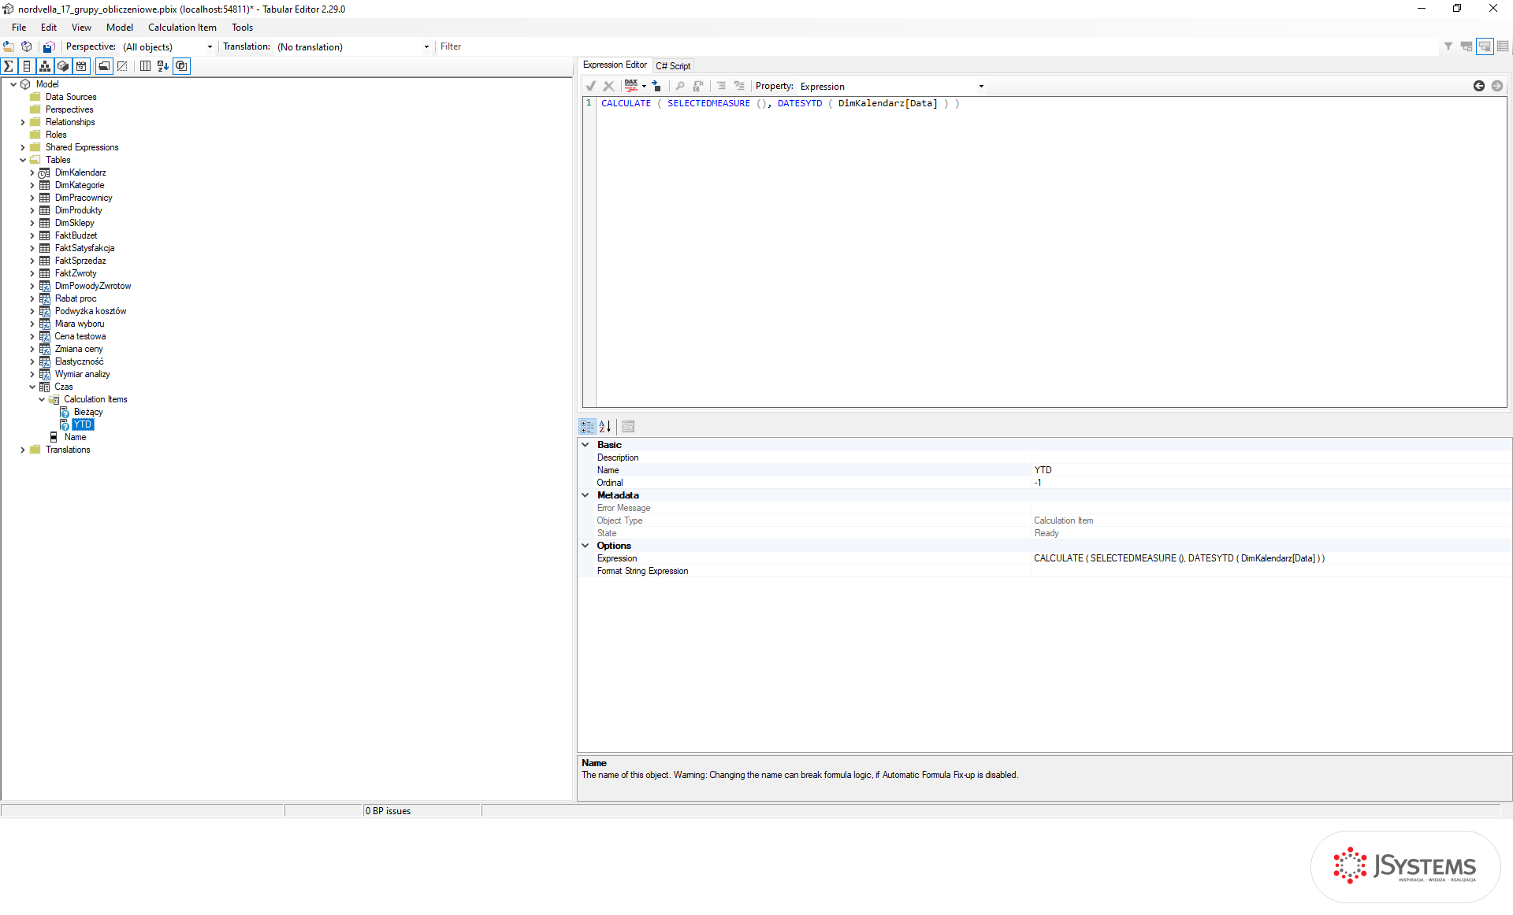Viewport: 1513px width, 915px height.
Task: Select the FaktSprzedaz table
Action: (x=80, y=261)
